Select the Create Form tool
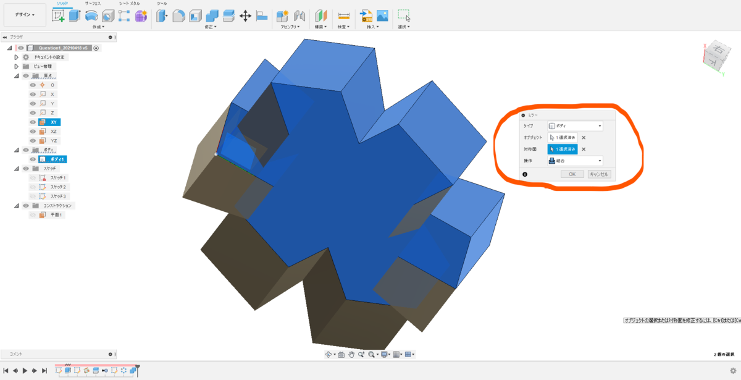 (141, 16)
